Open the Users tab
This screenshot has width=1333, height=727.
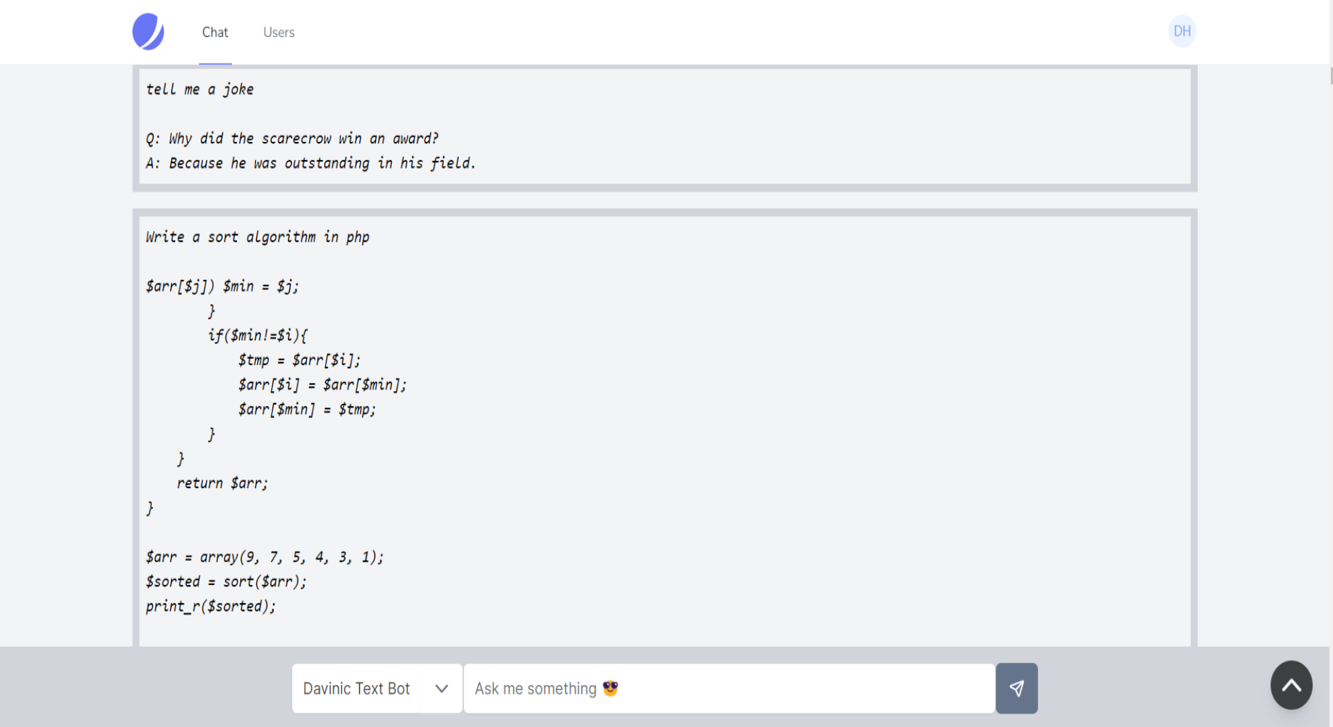pyautogui.click(x=279, y=32)
